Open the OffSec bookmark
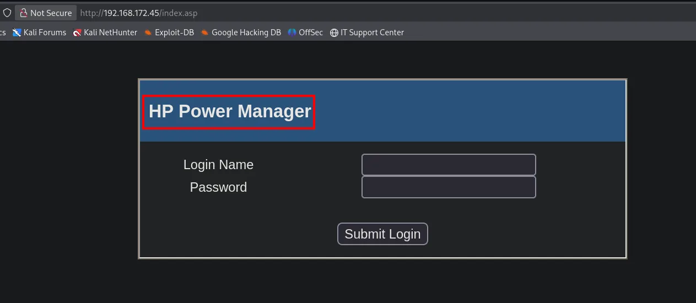The height and width of the screenshot is (303, 696). 305,33
